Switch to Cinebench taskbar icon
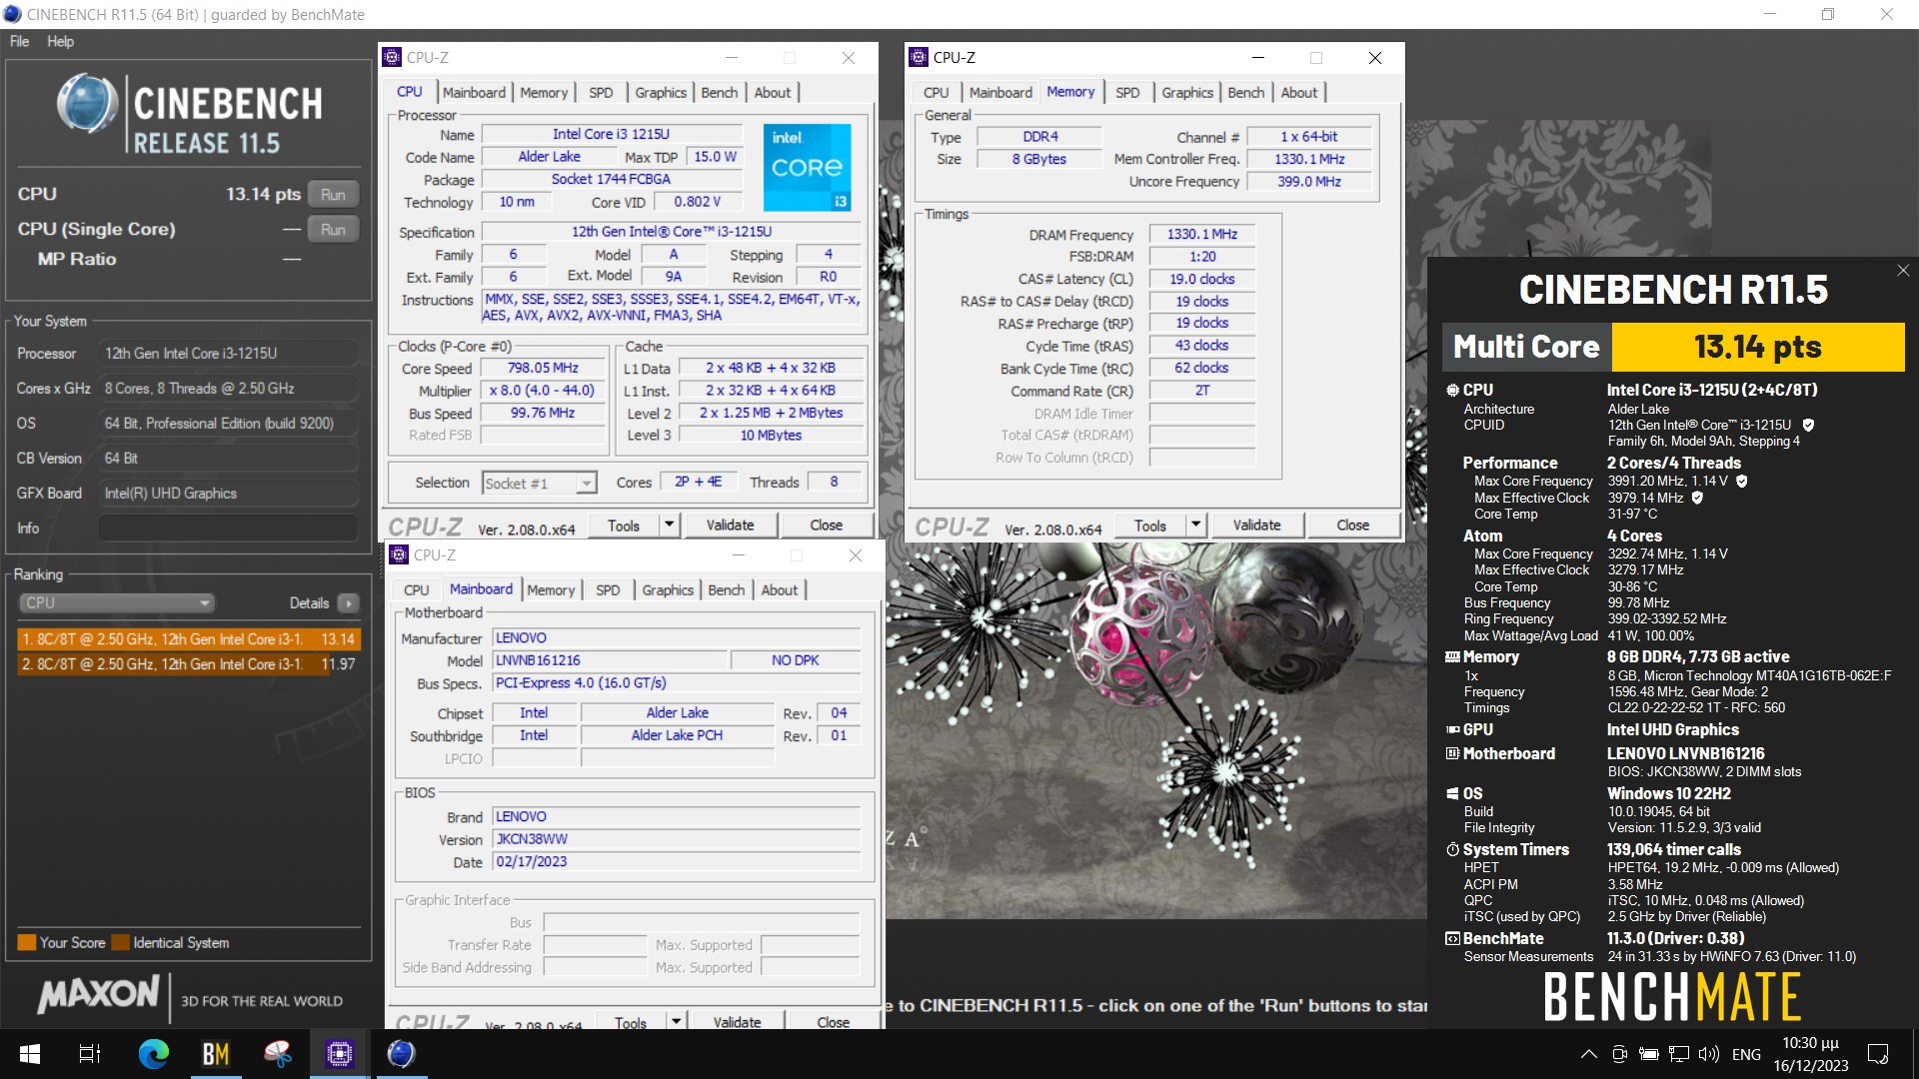This screenshot has height=1079, width=1919. tap(401, 1054)
